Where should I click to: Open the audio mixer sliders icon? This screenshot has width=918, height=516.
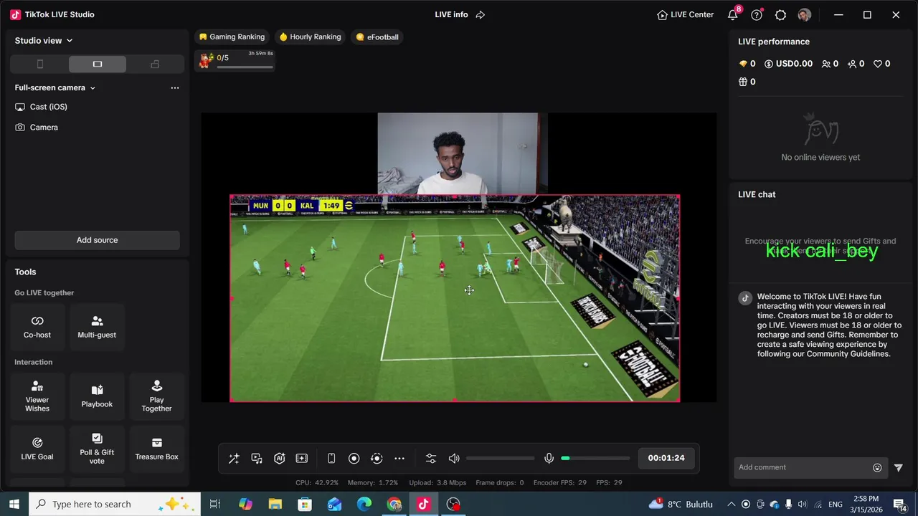point(431,459)
